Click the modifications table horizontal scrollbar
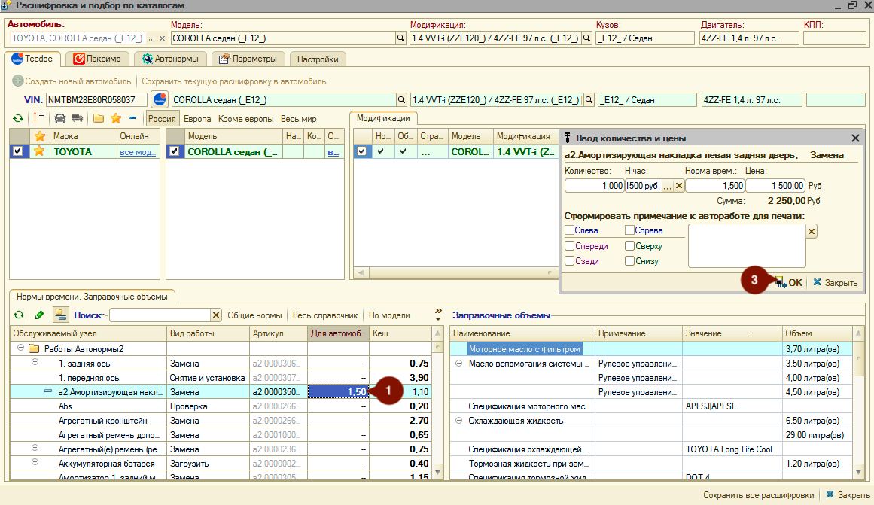 455,272
